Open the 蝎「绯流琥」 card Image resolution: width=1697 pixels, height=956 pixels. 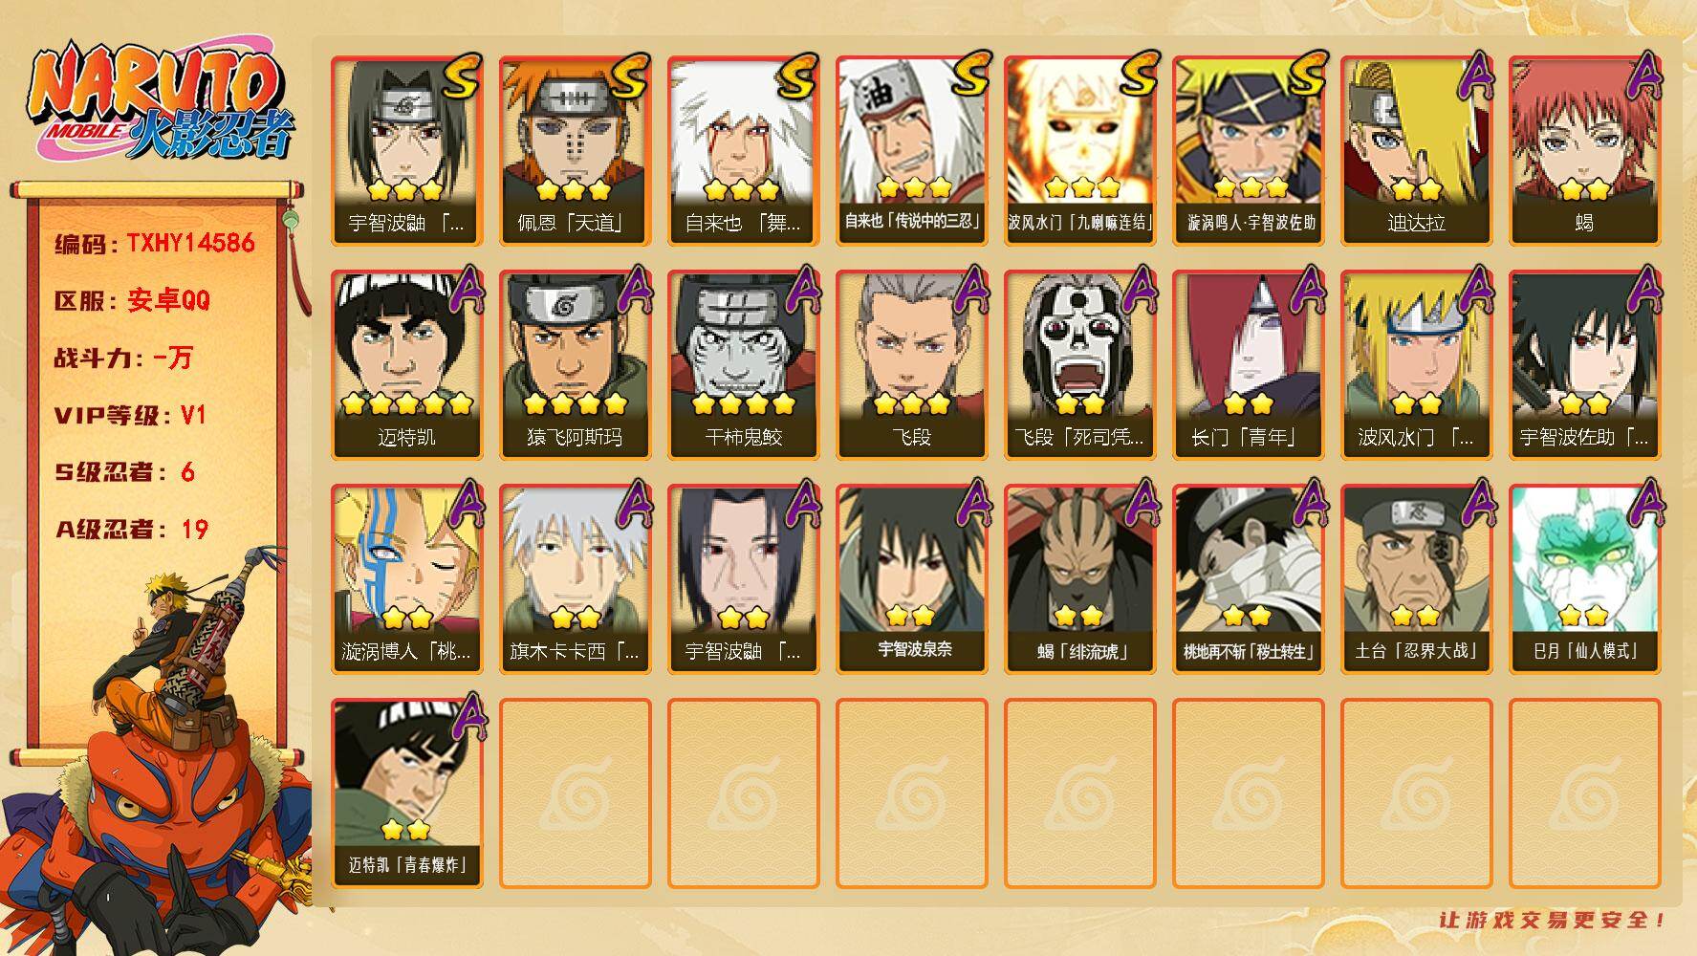(x=1079, y=579)
